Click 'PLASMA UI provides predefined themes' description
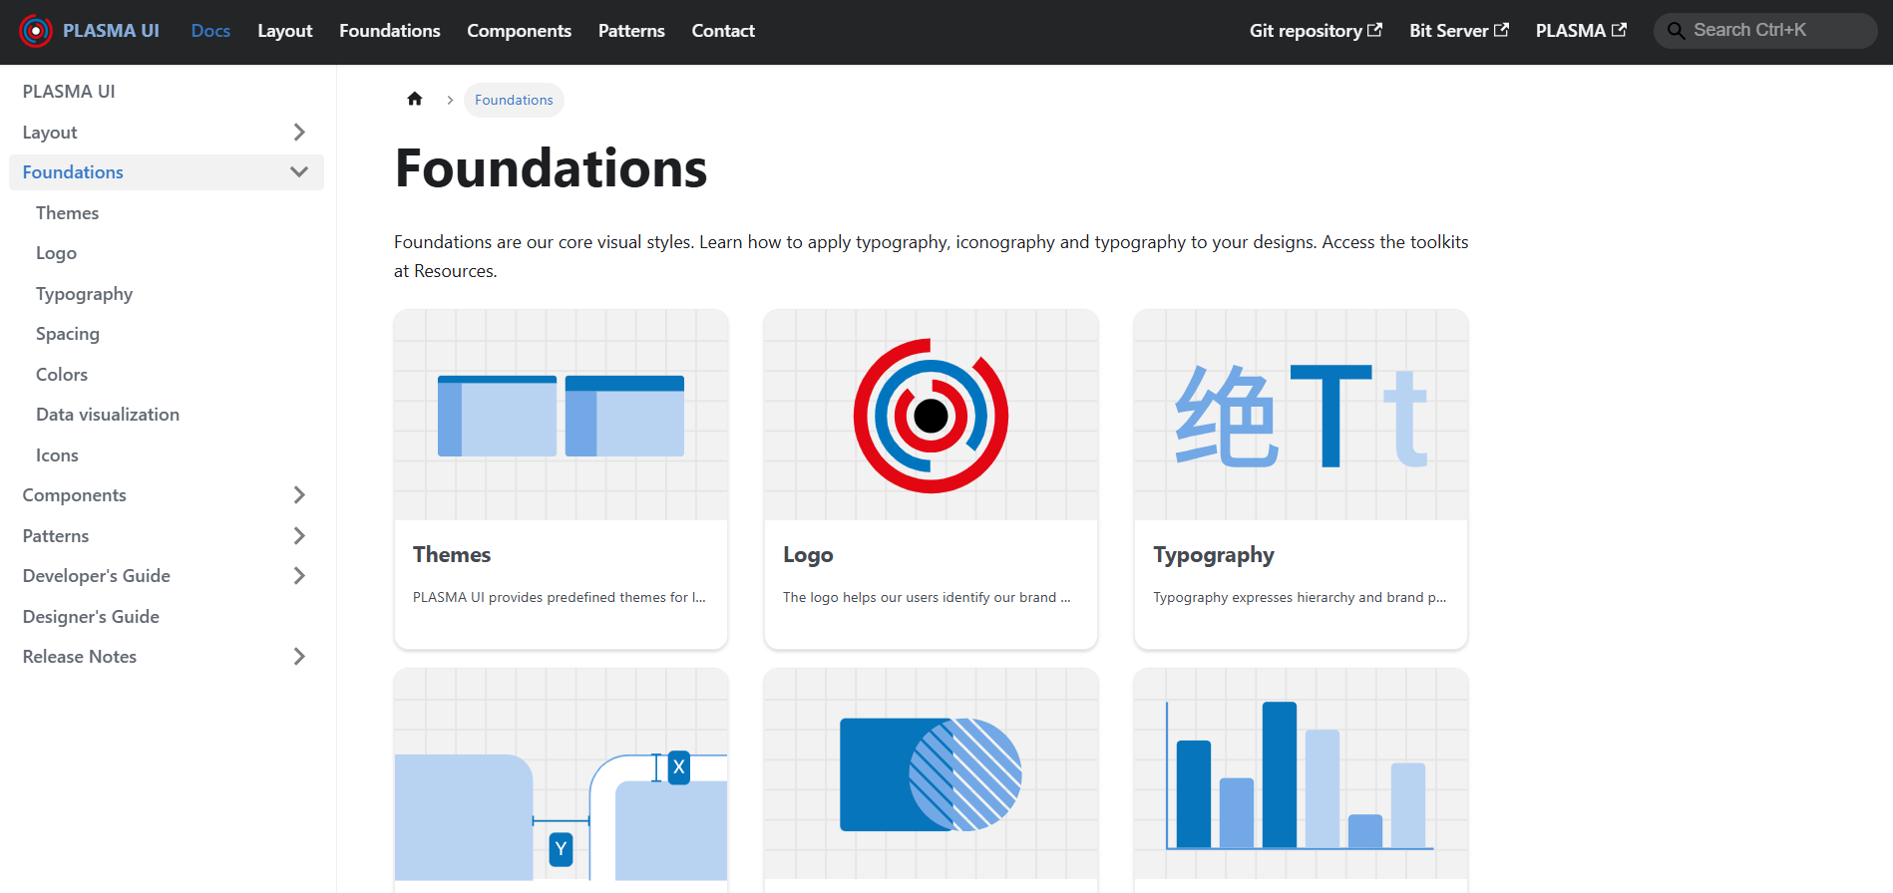This screenshot has width=1893, height=893. 560,597
